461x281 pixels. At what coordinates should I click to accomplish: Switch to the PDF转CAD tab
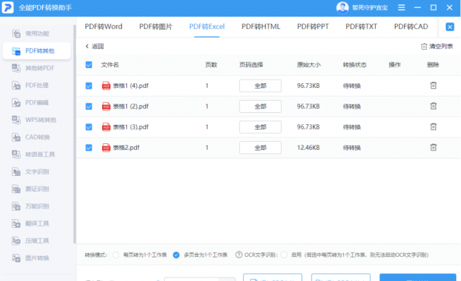click(411, 27)
